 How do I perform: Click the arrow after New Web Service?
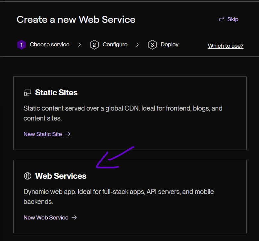click(75, 217)
